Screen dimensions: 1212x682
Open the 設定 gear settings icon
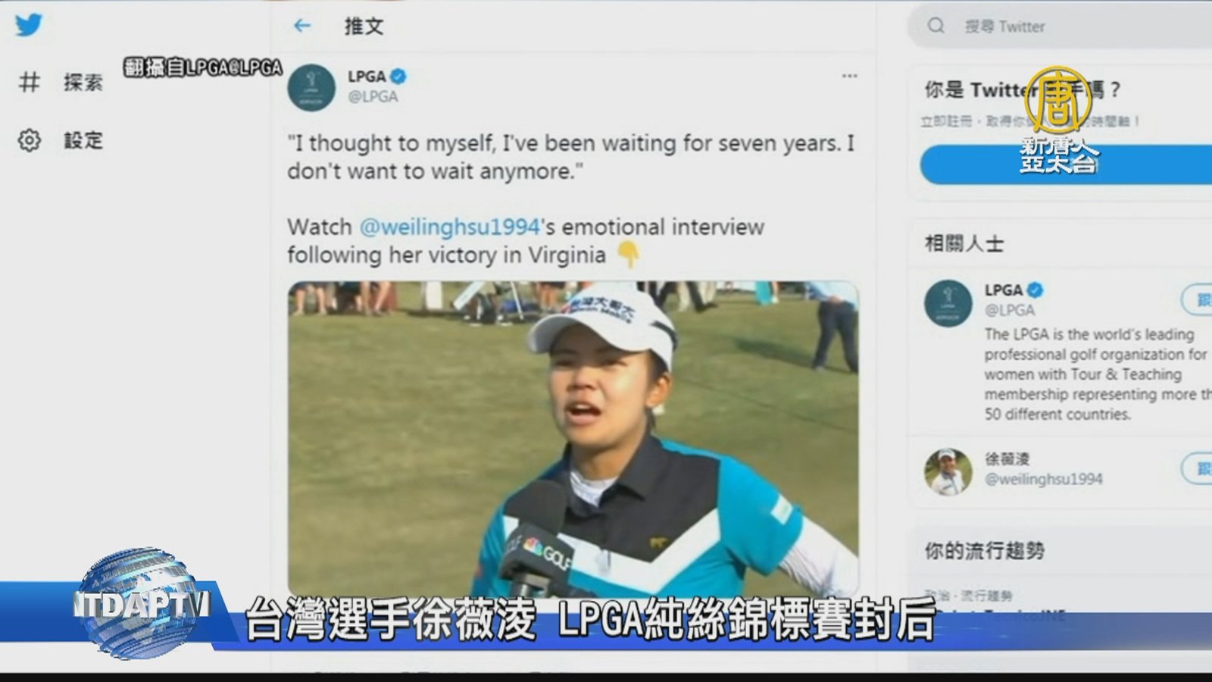pos(29,140)
